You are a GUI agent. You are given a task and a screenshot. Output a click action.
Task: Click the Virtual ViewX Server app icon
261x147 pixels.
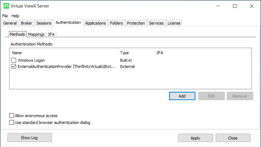point(6,6)
